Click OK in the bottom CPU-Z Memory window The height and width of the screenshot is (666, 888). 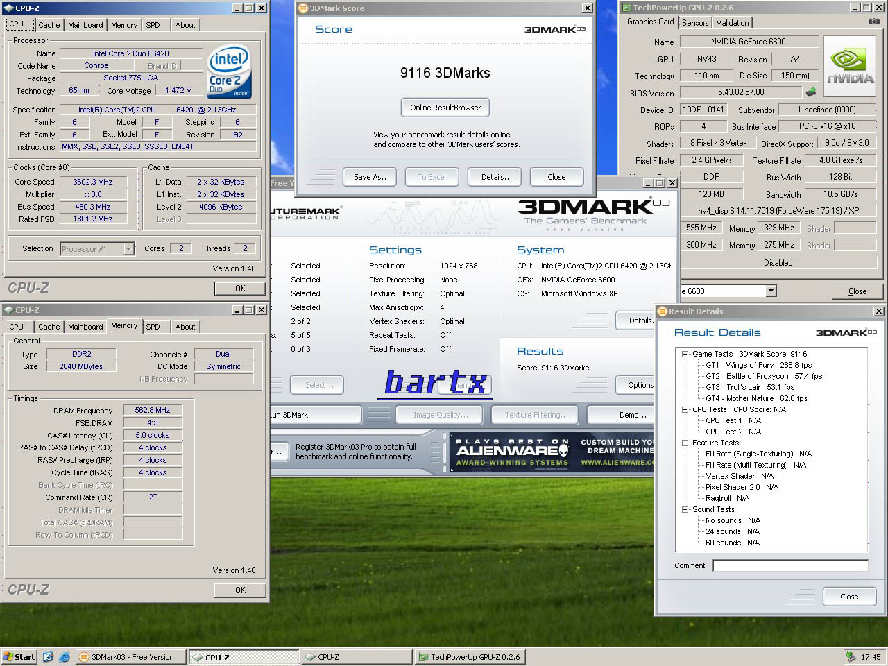240,590
